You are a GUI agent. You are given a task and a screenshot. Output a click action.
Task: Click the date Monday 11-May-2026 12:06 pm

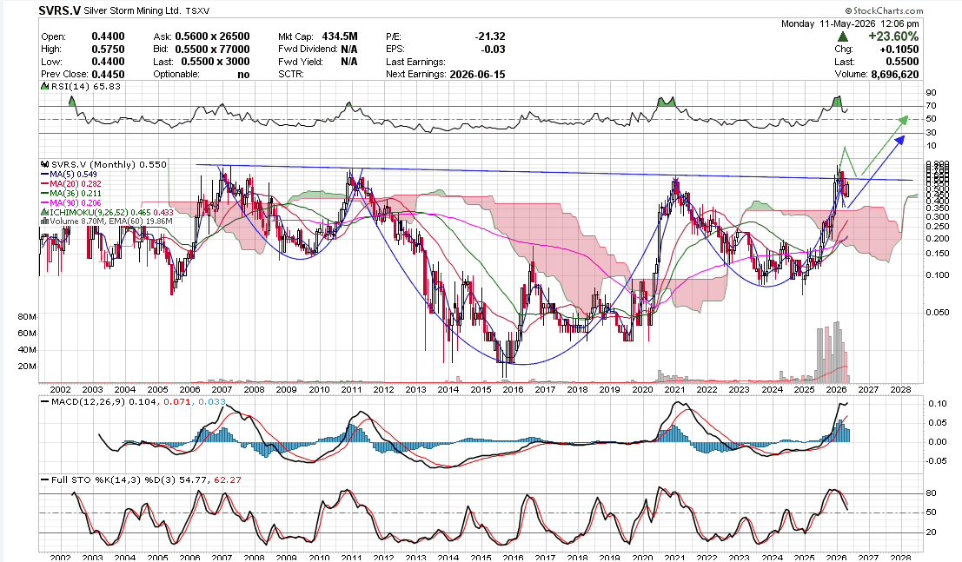tap(850, 24)
